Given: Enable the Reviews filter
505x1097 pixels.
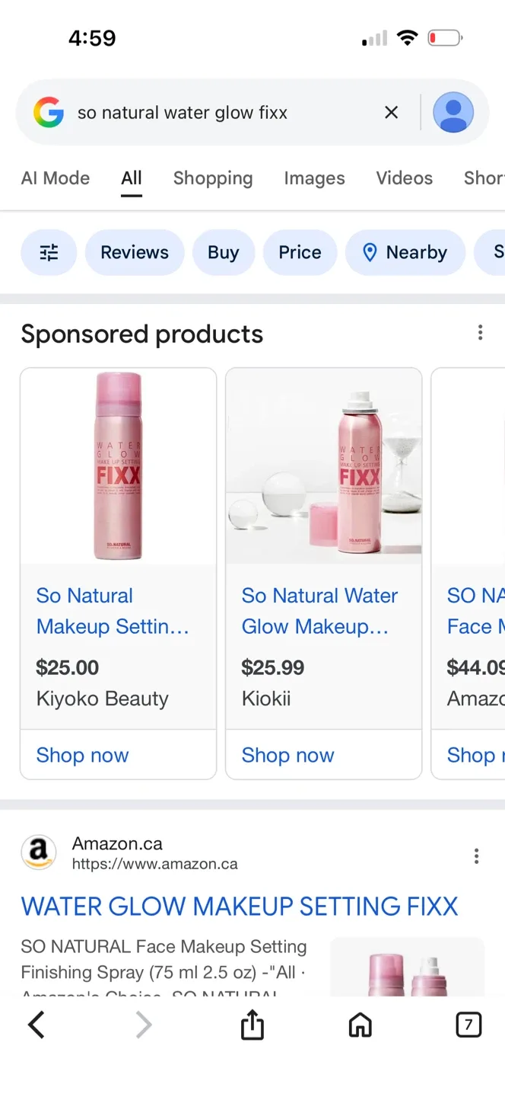Looking at the screenshot, I should (x=135, y=252).
